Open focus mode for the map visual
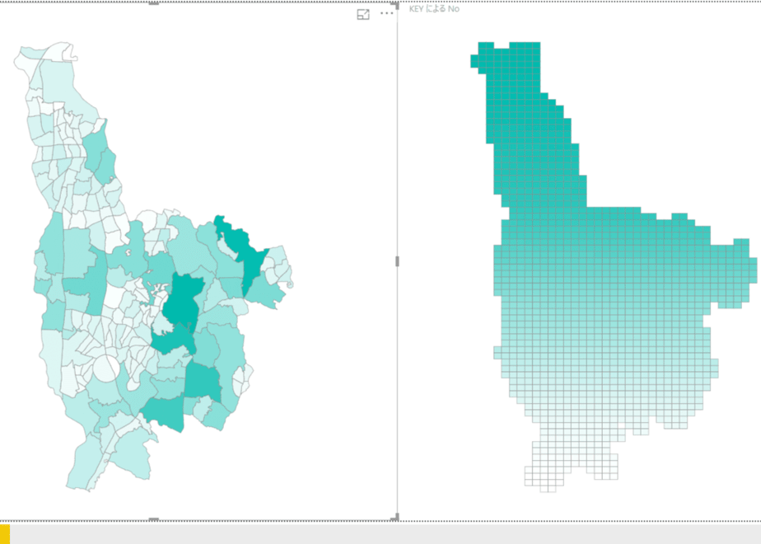761x544 pixels. coord(363,15)
